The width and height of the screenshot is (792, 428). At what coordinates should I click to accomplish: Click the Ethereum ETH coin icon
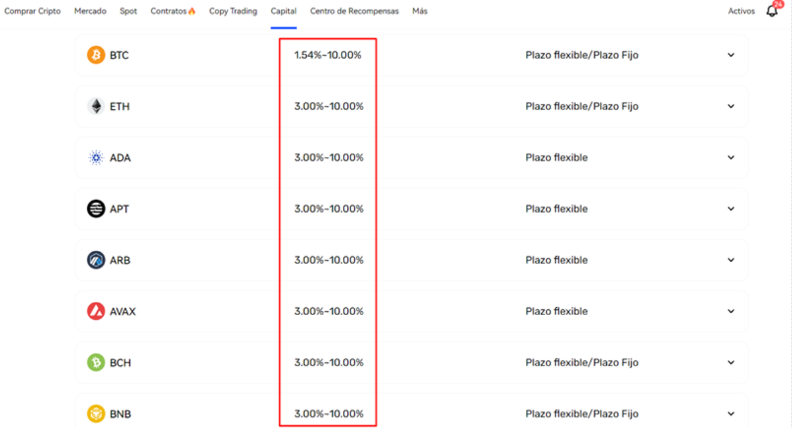click(x=96, y=106)
